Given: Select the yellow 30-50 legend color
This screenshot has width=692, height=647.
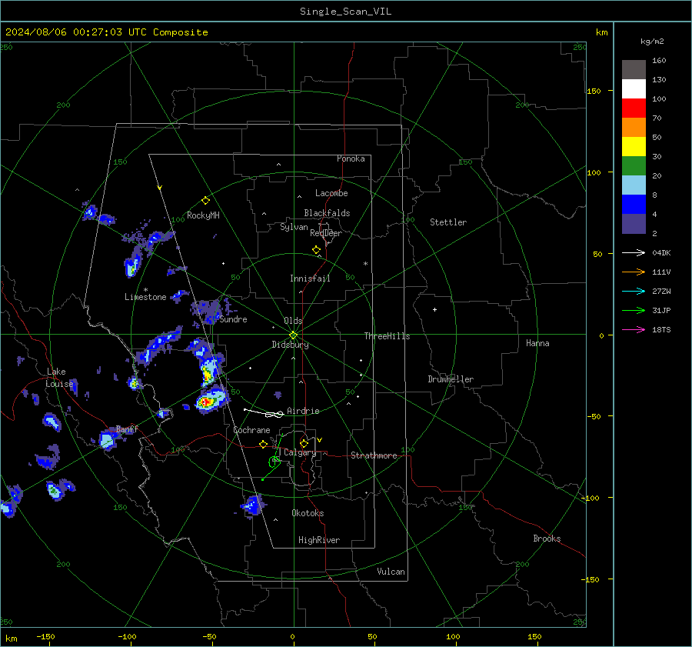Looking at the screenshot, I should pyautogui.click(x=634, y=147).
